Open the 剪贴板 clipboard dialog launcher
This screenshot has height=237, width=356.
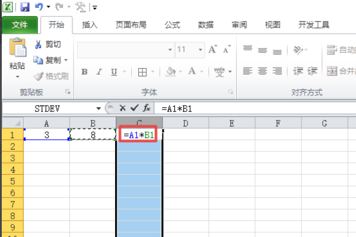click(x=68, y=92)
